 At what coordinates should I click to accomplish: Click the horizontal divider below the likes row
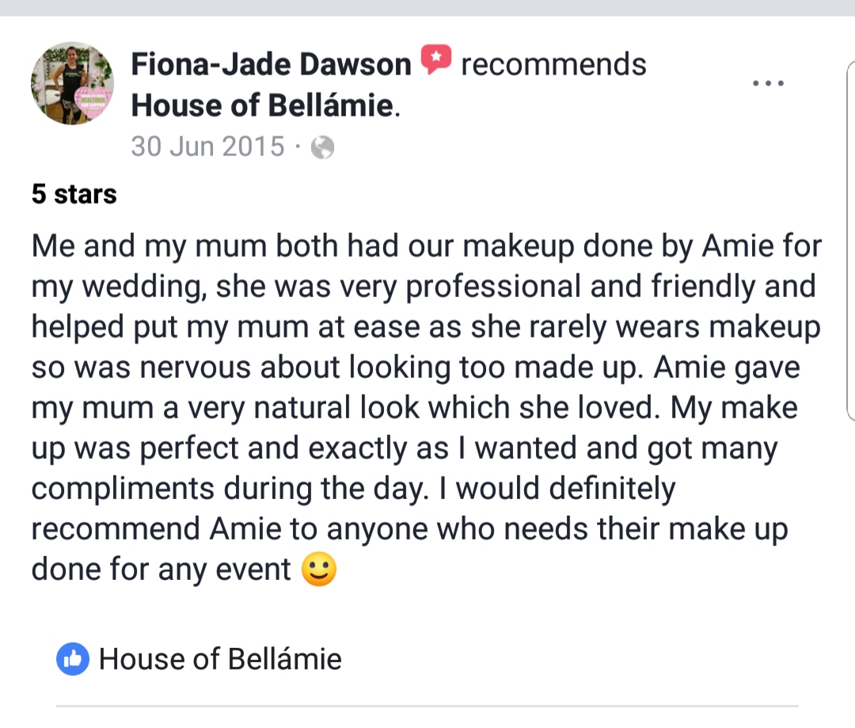click(x=427, y=706)
